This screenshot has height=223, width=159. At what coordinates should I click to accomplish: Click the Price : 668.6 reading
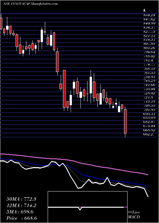pos(22,218)
